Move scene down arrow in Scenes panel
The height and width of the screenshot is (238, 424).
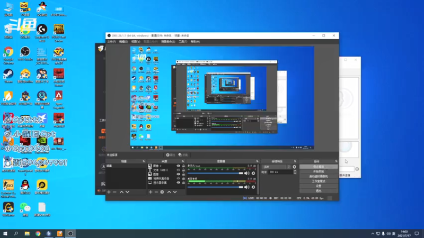click(x=127, y=192)
